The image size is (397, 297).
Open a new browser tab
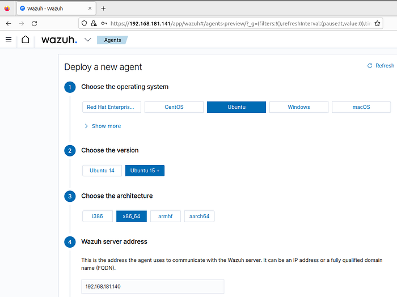coord(103,9)
